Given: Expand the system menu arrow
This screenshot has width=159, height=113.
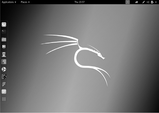Looking at the screenshot, I should point(156,2).
